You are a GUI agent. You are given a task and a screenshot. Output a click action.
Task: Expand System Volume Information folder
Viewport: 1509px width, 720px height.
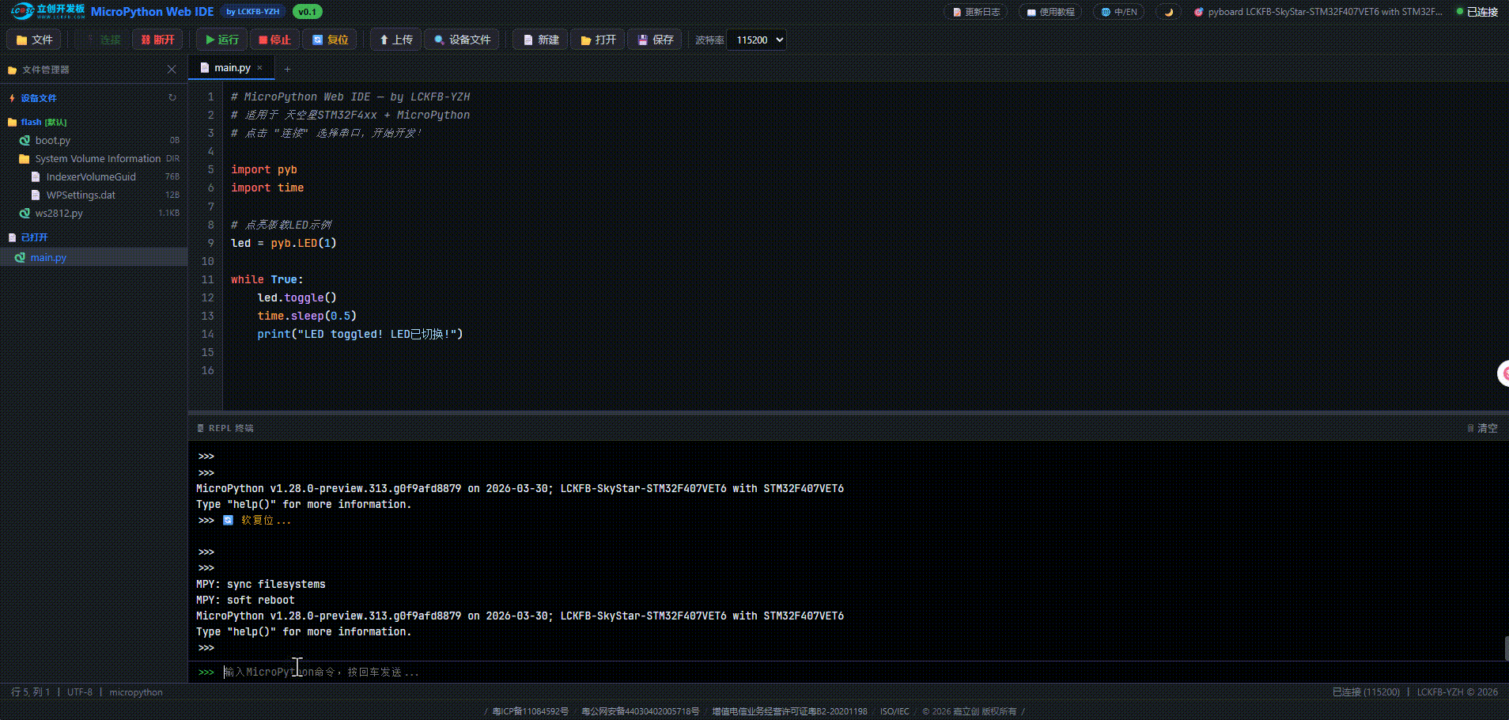(97, 158)
